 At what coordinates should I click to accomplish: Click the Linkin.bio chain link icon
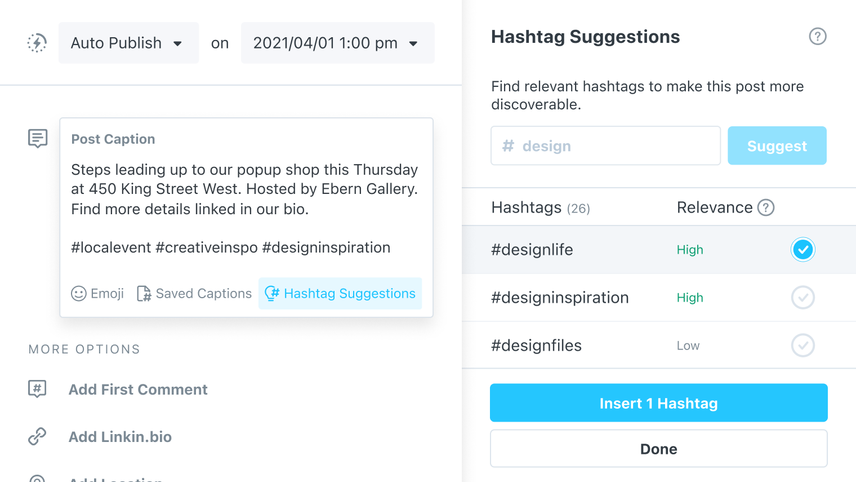37,436
